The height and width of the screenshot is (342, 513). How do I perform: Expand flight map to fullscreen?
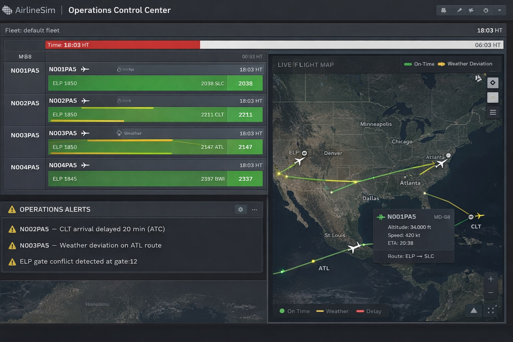[x=491, y=311]
